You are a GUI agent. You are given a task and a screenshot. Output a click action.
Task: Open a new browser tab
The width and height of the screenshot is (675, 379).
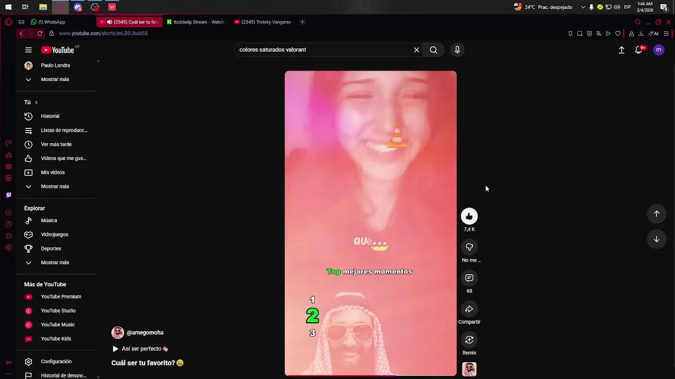pos(302,22)
